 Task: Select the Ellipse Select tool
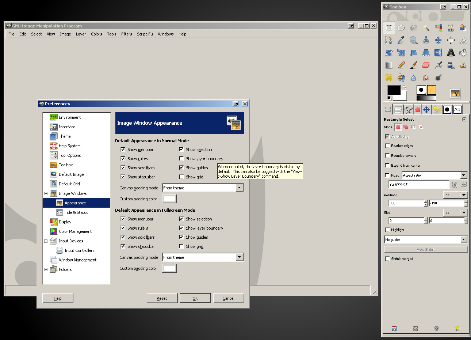[x=401, y=28]
